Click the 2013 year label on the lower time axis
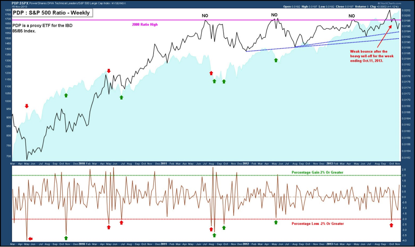This screenshot has height=247, width=415. 330,244
